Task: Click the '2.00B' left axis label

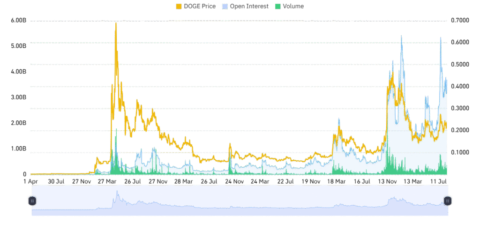Action: click(20, 123)
